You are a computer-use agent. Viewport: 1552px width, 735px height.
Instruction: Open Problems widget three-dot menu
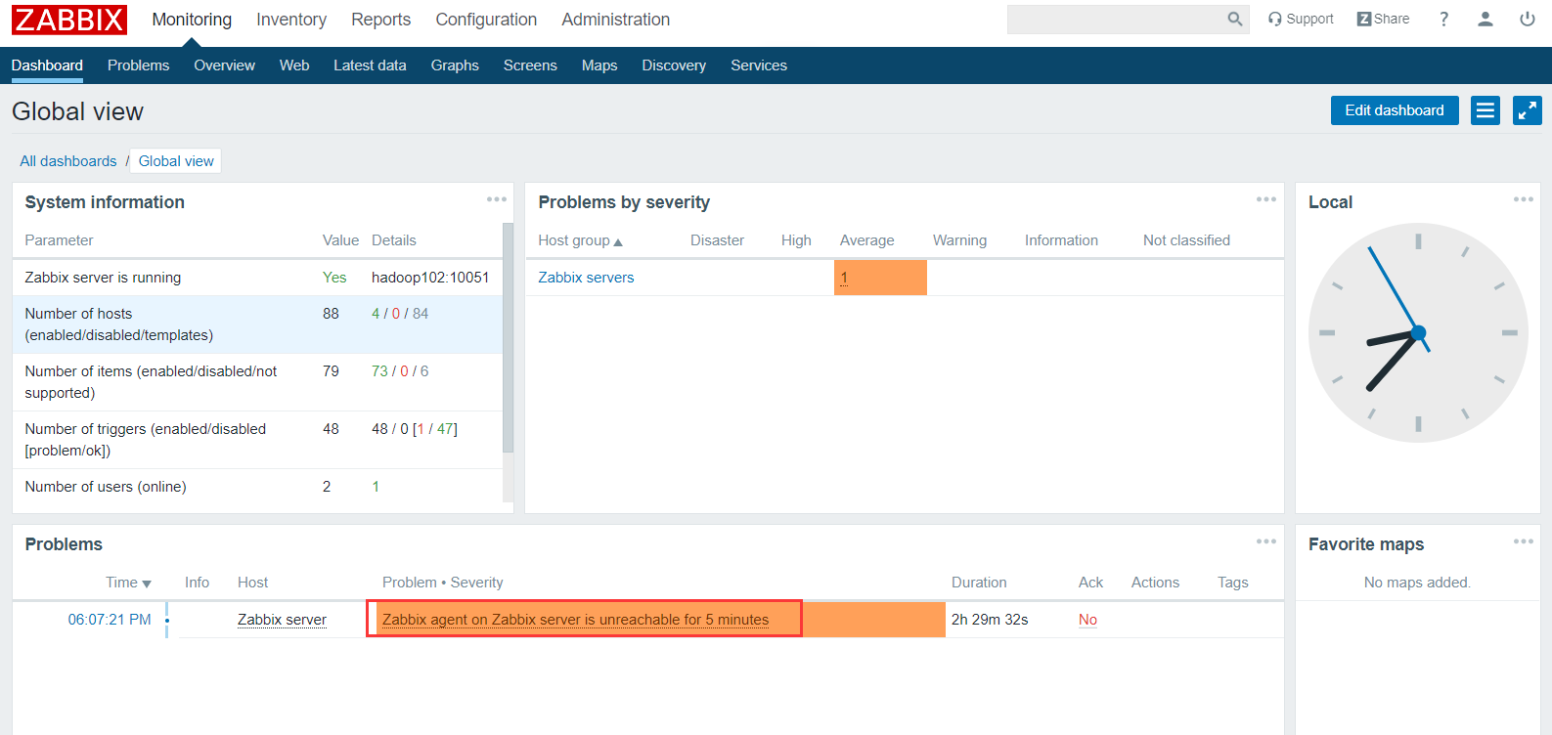pyautogui.click(x=1266, y=541)
